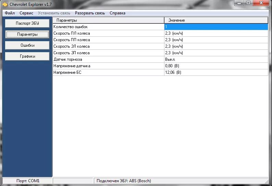
Task: Select the Скорость ПП колеса row
Action: (x=160, y=40)
